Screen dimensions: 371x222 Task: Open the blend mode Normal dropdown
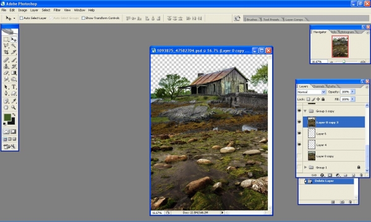pyautogui.click(x=312, y=92)
